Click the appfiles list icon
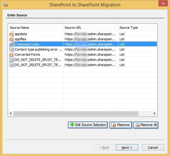The height and width of the screenshot is (156, 170). tap(12, 39)
